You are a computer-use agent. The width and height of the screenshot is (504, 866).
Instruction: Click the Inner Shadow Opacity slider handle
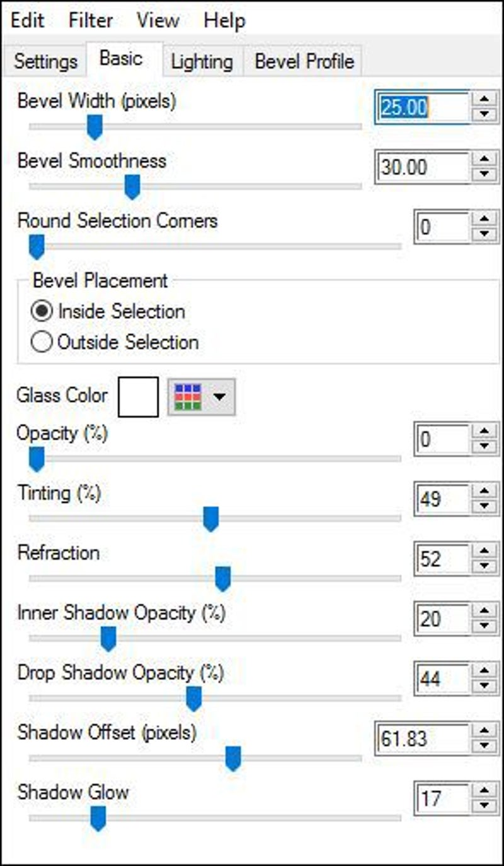click(x=108, y=639)
